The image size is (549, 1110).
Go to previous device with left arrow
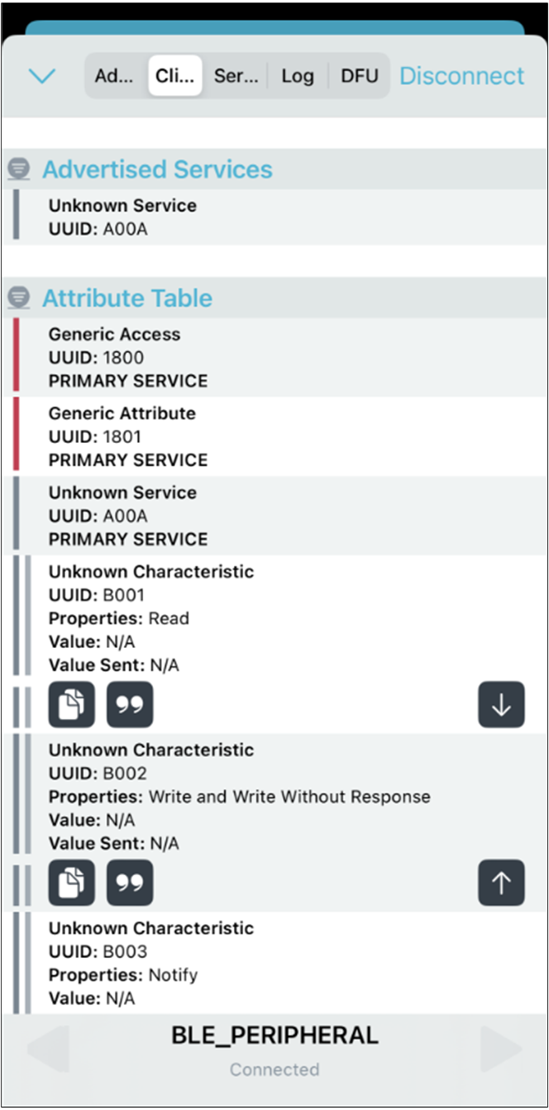tap(48, 1050)
